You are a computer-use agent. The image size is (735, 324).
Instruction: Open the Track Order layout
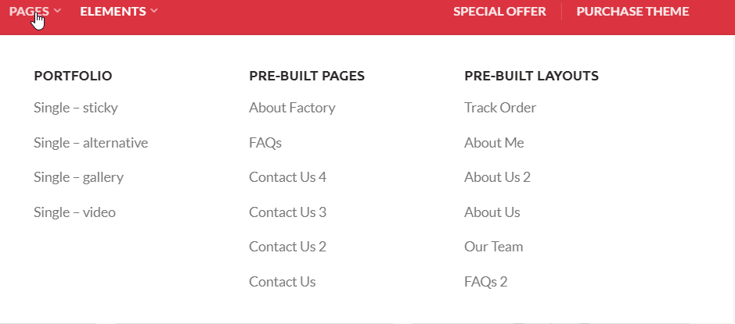coord(500,108)
